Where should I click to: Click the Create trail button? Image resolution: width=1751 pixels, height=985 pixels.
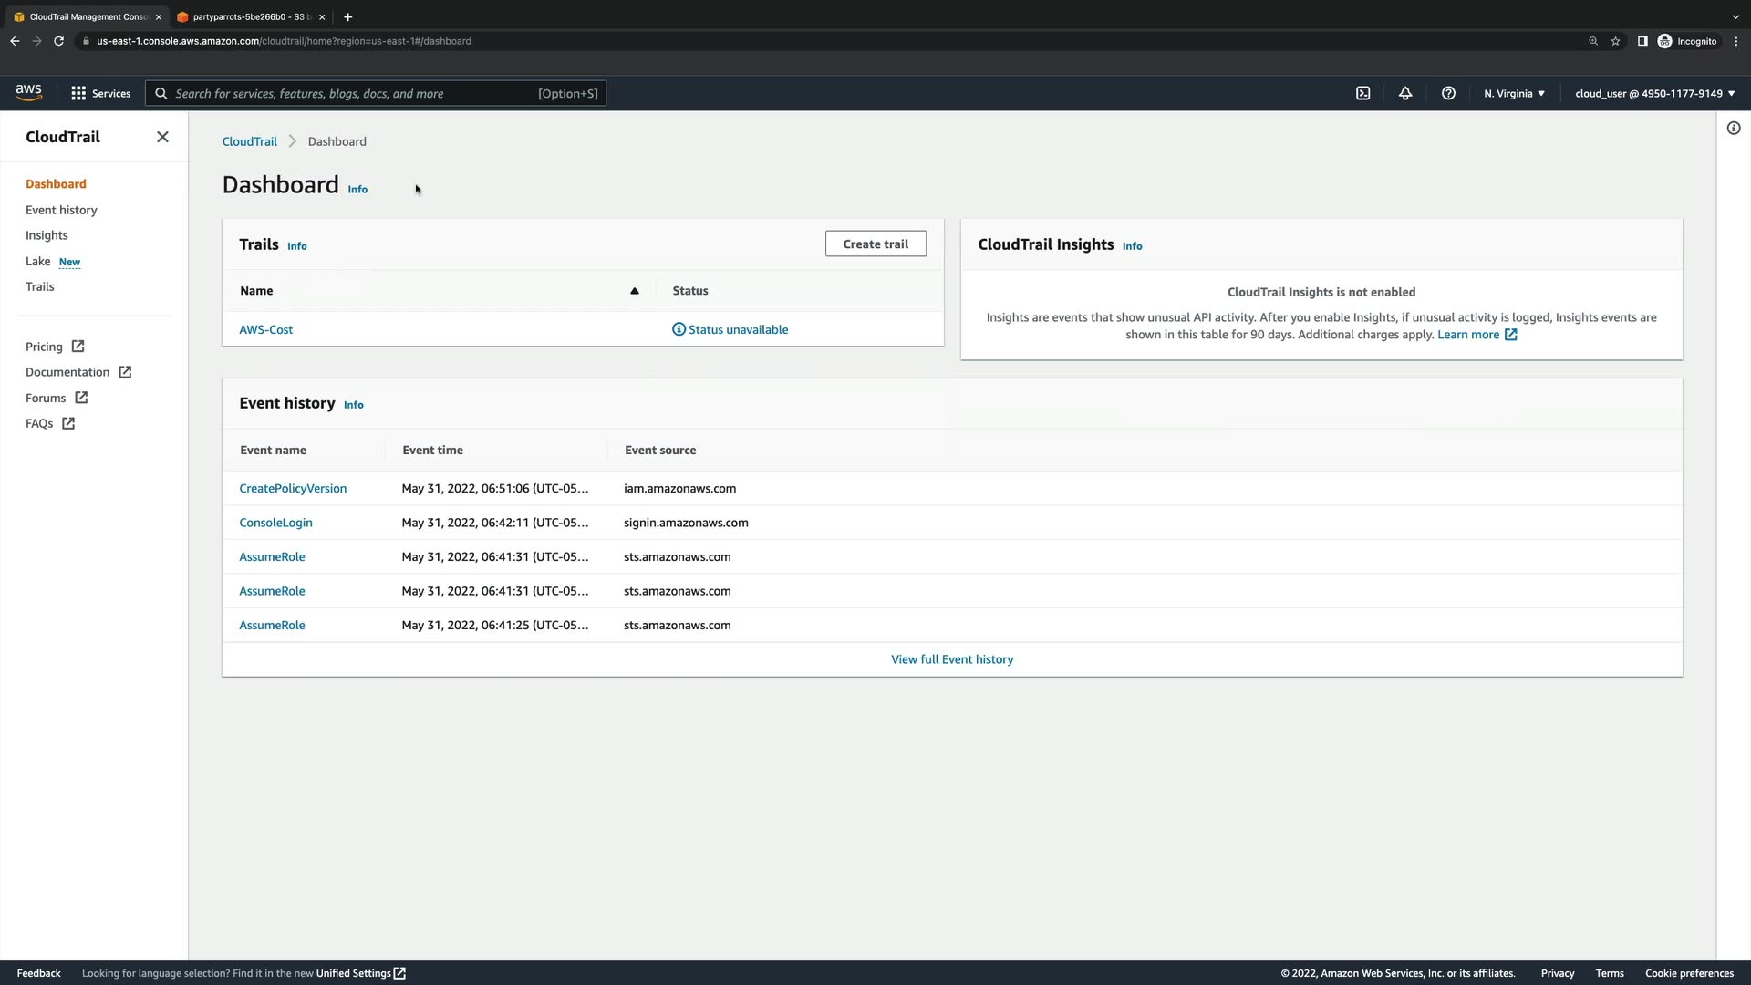[x=875, y=244]
